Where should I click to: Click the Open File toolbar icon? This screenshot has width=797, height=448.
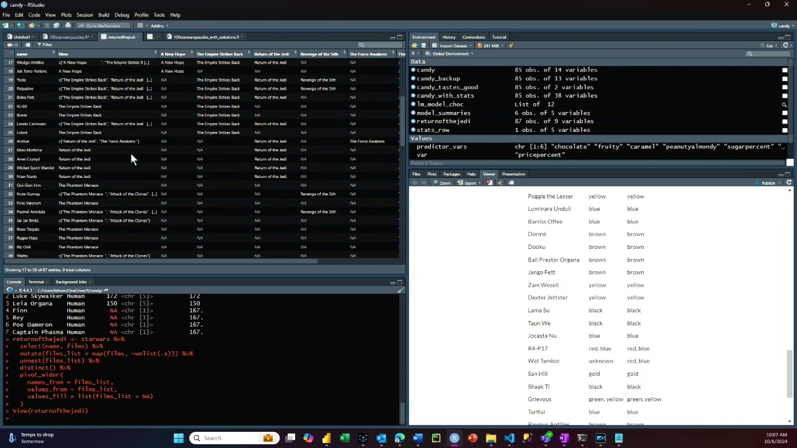pos(32,26)
